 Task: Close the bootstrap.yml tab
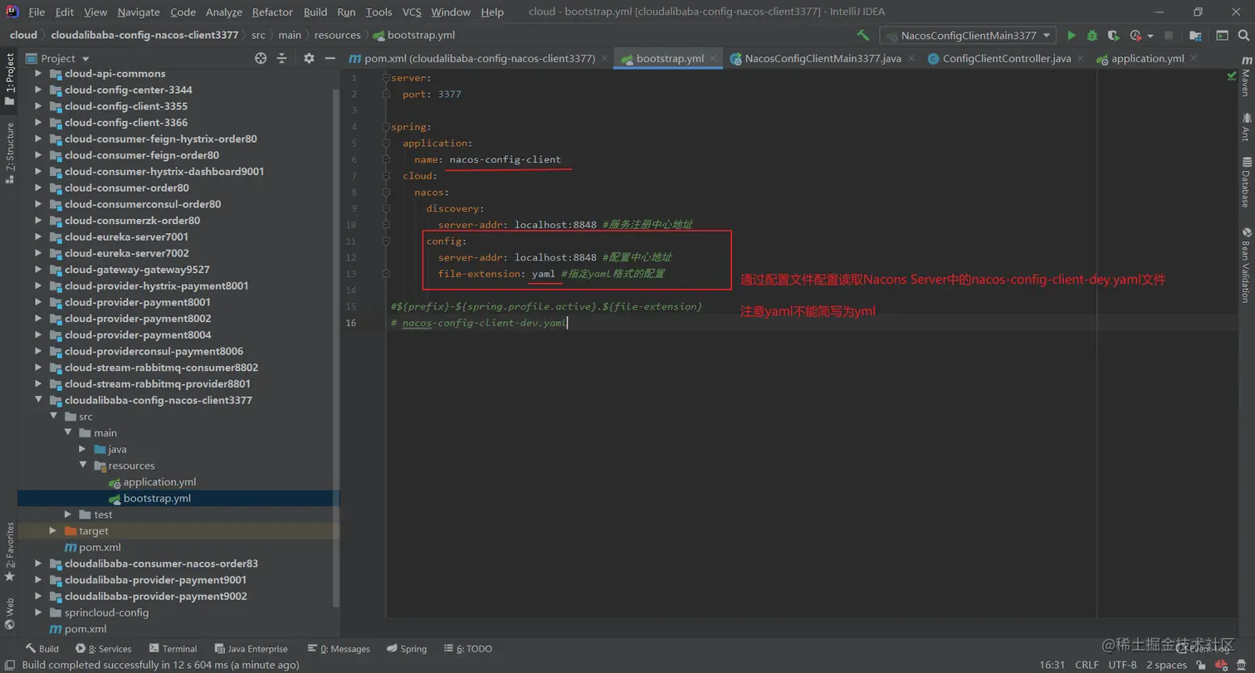coord(715,58)
